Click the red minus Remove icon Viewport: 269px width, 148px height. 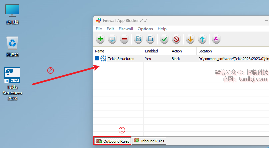point(124,39)
